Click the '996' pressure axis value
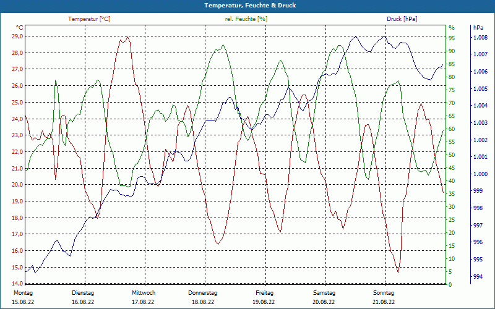 pyautogui.click(x=478, y=242)
